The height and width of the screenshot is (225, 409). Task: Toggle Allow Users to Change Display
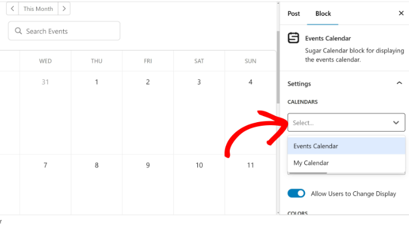(x=297, y=194)
